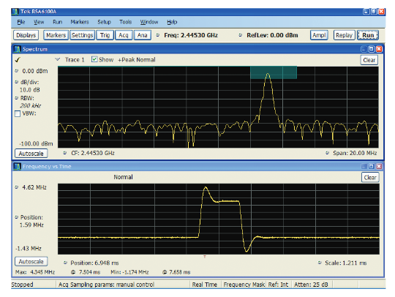Click Autoscale in the Spectrum panel
This screenshot has width=395, height=297.
pyautogui.click(x=31, y=154)
